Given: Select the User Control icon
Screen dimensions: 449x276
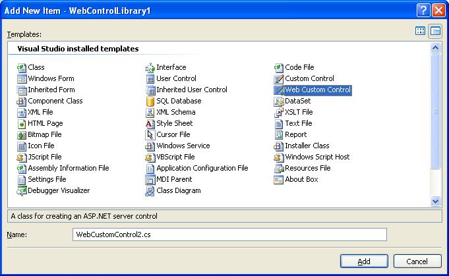Looking at the screenshot, I should [x=150, y=79].
